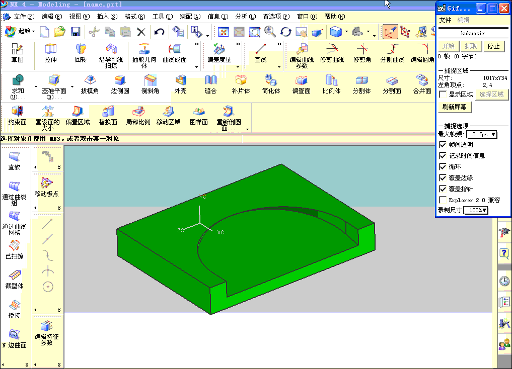Viewport: 512px width, 369px height.
Task: Click the 选择区域 select region button
Action: [x=492, y=95]
